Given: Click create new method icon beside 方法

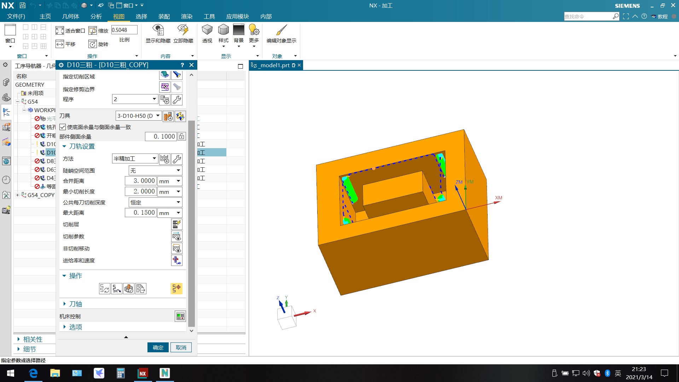Looking at the screenshot, I should point(165,159).
